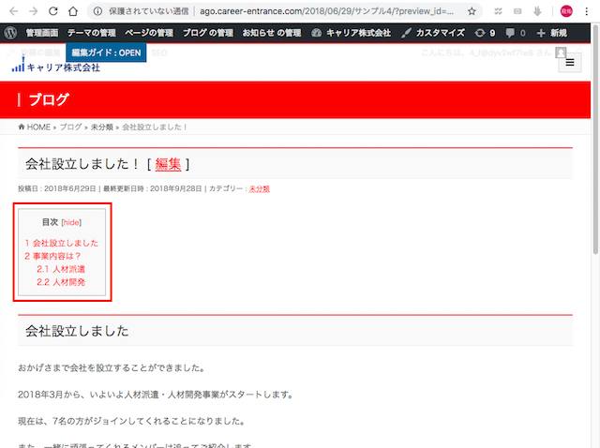
Task: Click 未分類 breadcrumb link
Action: click(x=102, y=127)
